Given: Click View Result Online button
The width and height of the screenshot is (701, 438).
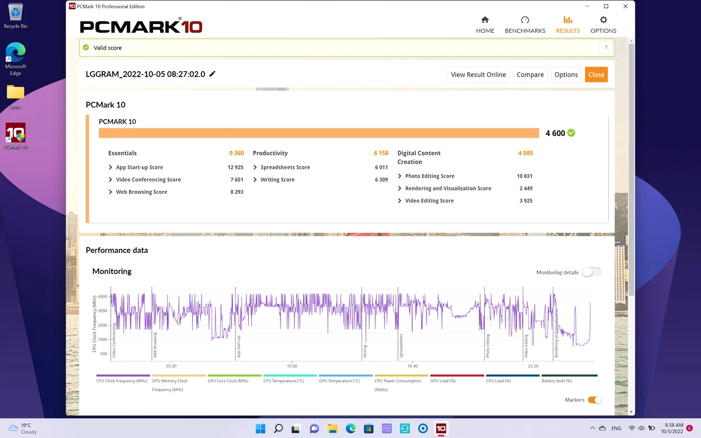Looking at the screenshot, I should tap(478, 75).
